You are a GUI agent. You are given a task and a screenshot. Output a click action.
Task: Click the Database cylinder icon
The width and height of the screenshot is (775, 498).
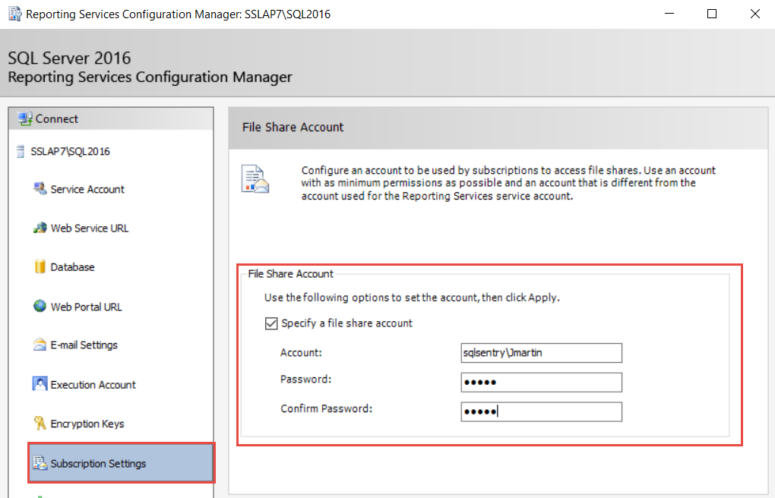(x=40, y=266)
